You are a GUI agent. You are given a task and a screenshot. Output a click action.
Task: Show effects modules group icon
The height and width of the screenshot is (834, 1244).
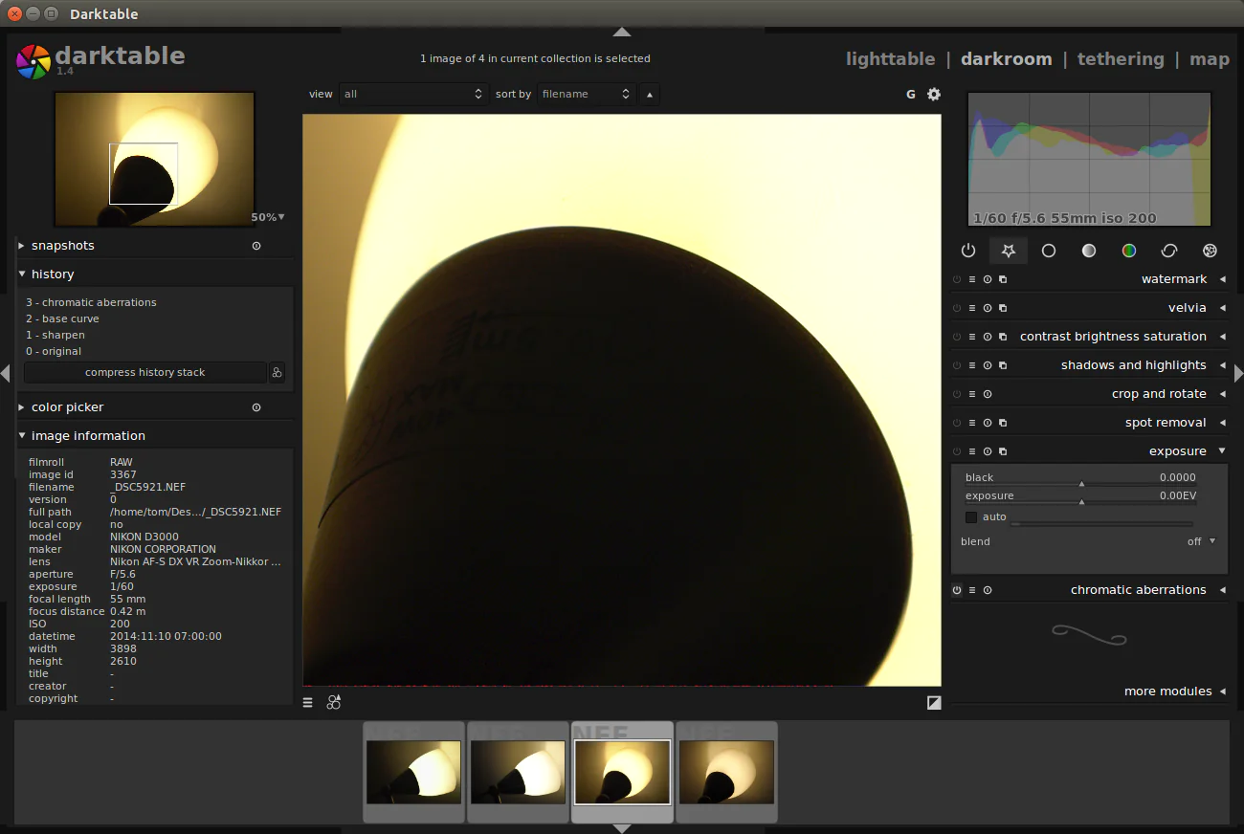[x=1210, y=251]
